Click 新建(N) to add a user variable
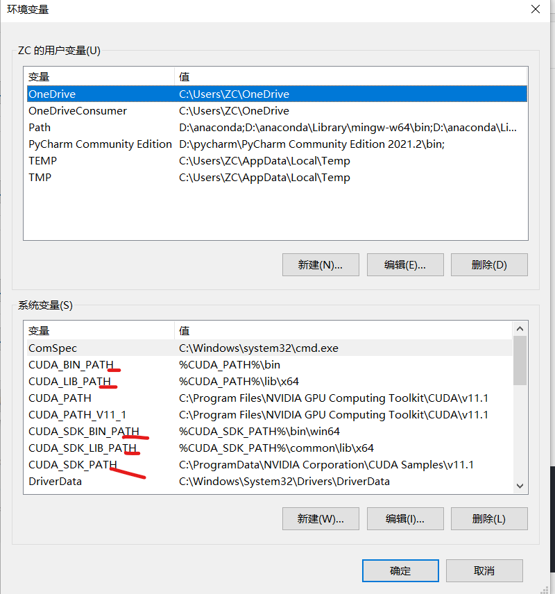Screen dimensions: 555x594 (320, 264)
